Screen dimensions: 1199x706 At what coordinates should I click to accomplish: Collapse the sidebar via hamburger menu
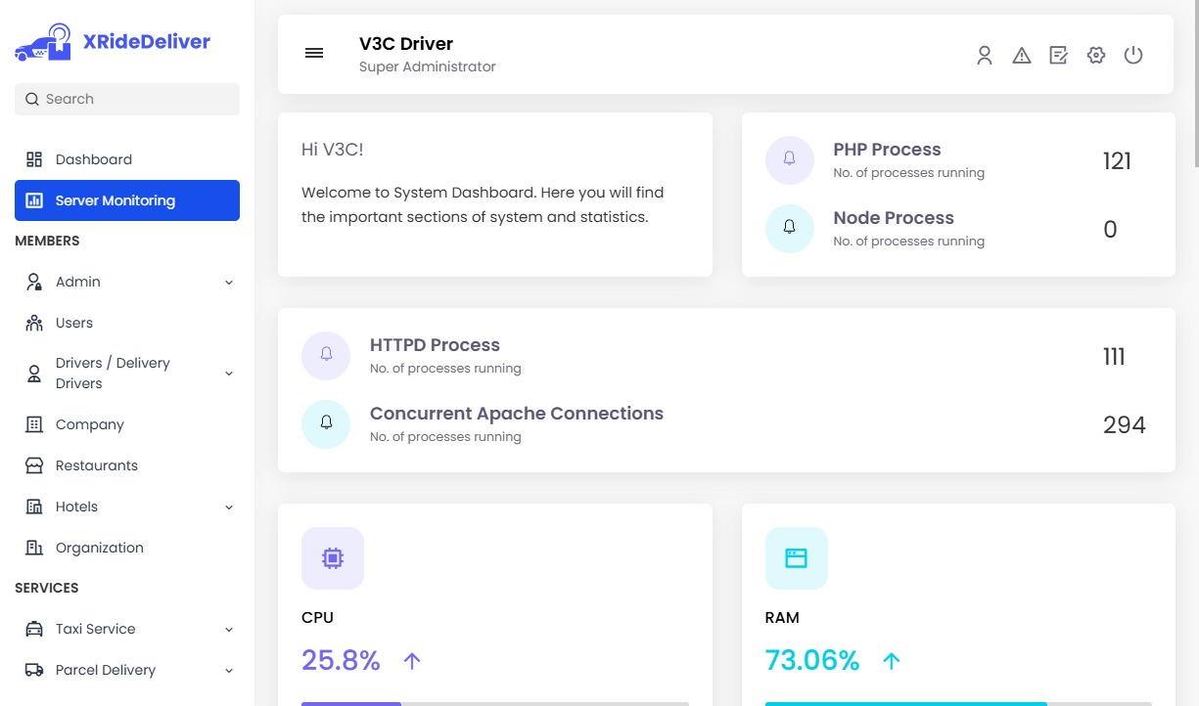314,53
